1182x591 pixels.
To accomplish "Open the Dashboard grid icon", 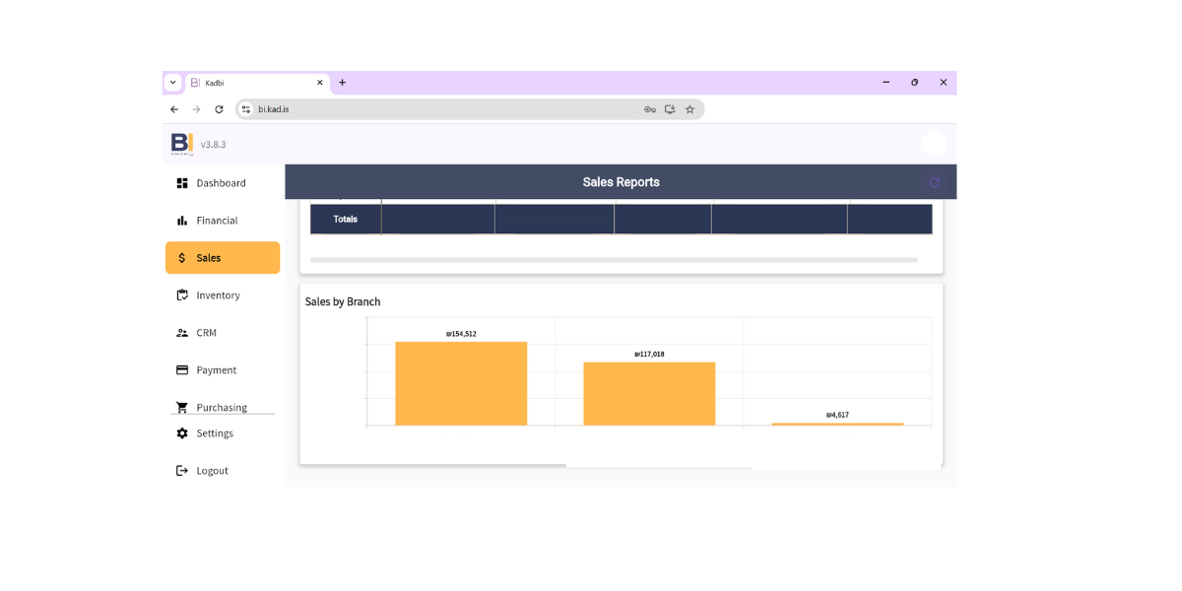I will click(x=182, y=183).
